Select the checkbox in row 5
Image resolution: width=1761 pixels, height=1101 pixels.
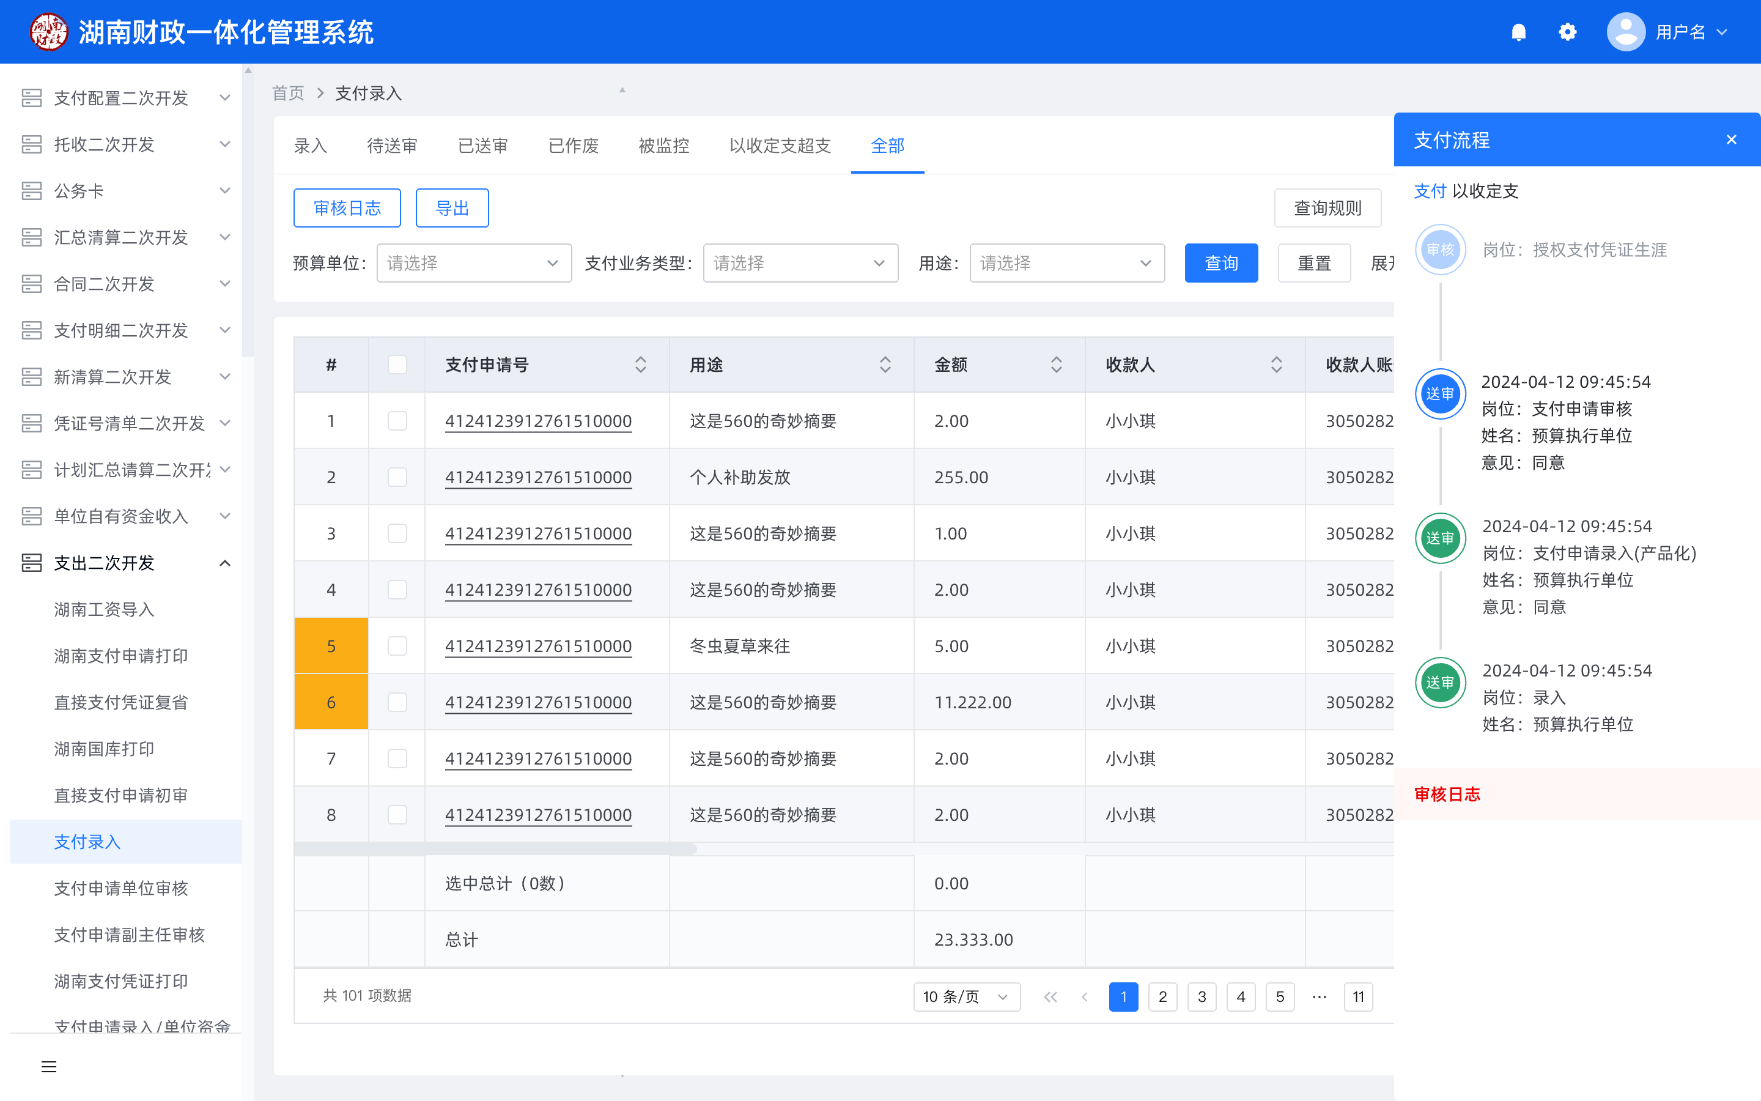[x=397, y=646]
